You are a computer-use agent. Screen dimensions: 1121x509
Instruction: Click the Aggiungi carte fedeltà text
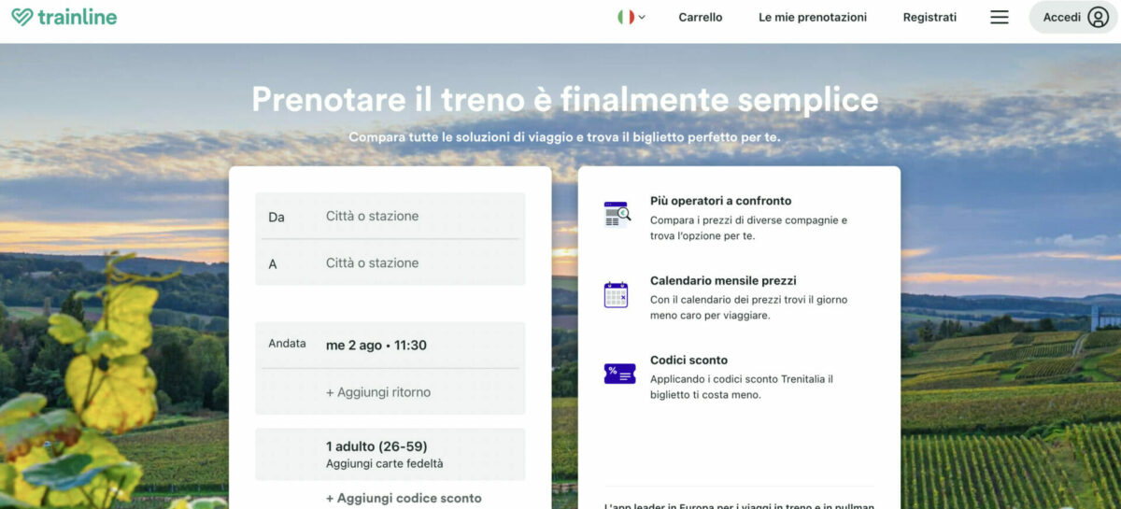pyautogui.click(x=384, y=463)
